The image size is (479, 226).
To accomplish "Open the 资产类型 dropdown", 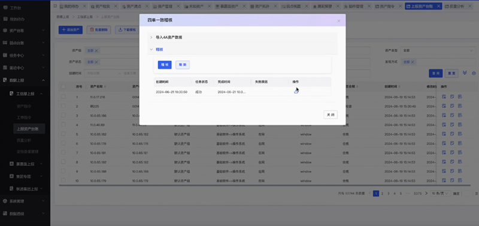I will tap(438, 50).
